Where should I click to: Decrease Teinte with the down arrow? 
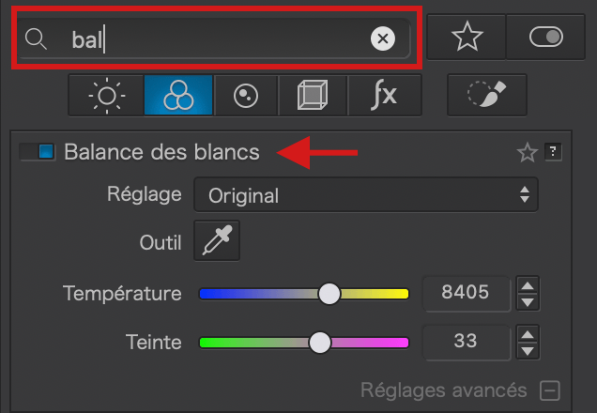pyautogui.click(x=528, y=350)
